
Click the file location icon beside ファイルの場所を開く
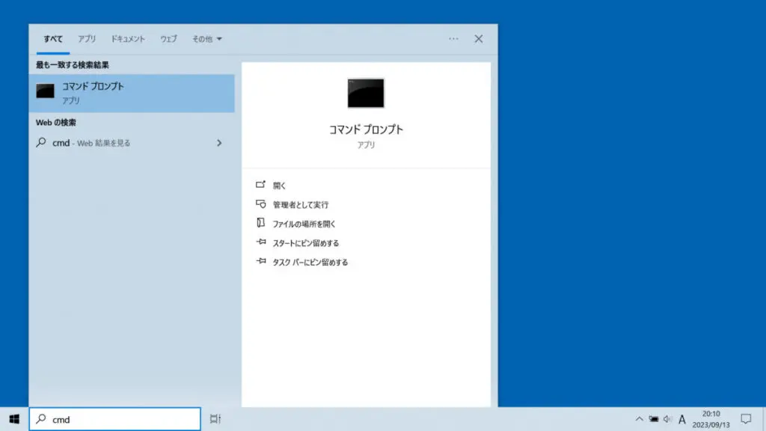(260, 223)
